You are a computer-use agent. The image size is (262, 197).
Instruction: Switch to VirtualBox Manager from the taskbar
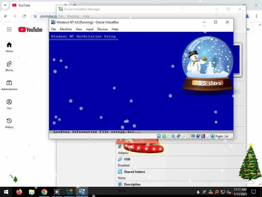point(69,192)
